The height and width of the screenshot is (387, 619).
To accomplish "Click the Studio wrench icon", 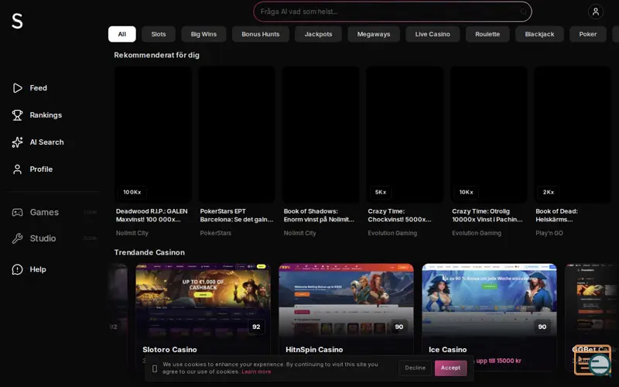I will [x=17, y=238].
